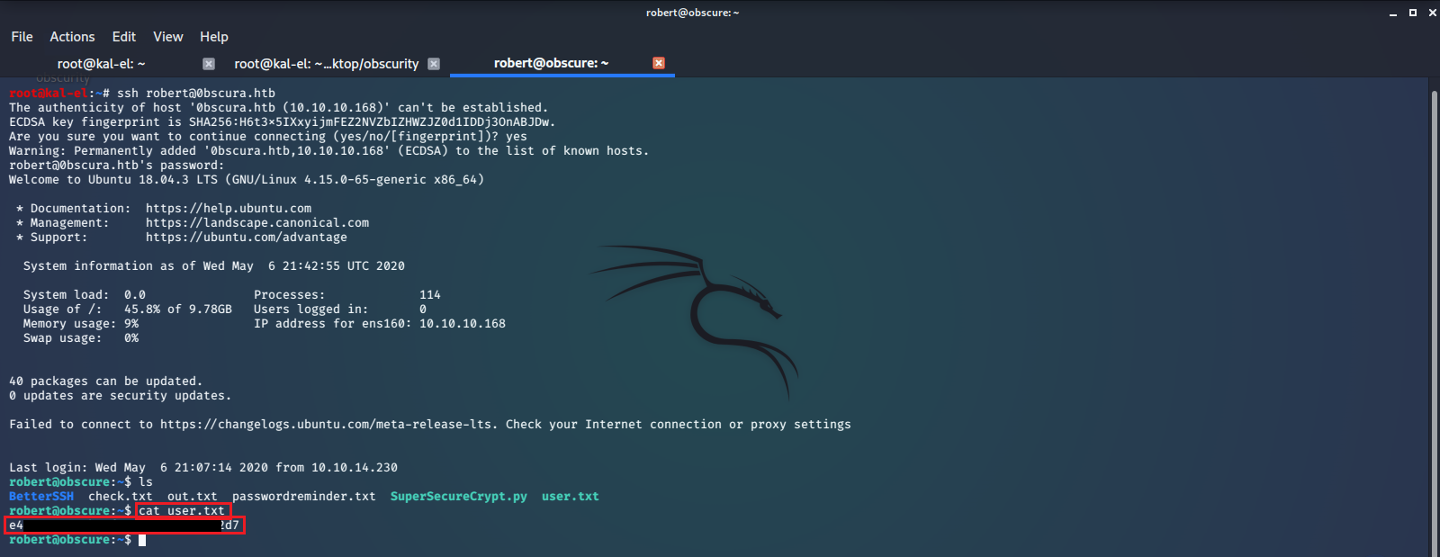Click the https://landscape.canonical.com management URL

[x=257, y=223]
